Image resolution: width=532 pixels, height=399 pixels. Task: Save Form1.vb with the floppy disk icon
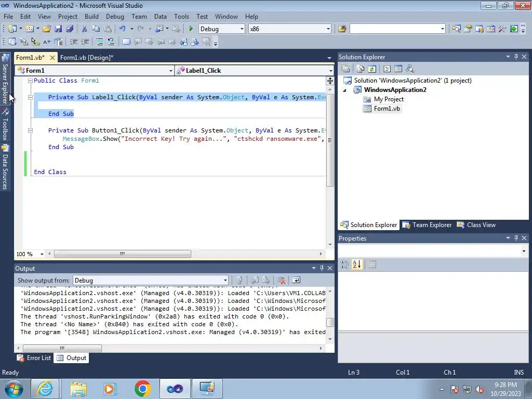[x=58, y=29]
